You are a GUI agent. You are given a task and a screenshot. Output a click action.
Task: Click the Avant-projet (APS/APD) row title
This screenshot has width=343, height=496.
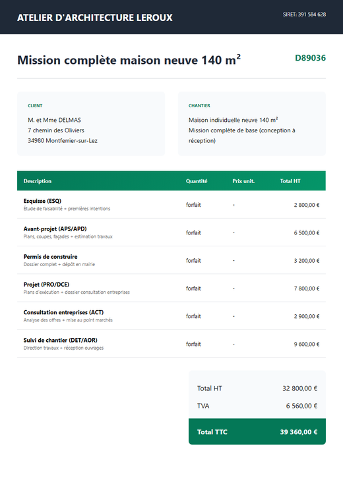tap(55, 229)
